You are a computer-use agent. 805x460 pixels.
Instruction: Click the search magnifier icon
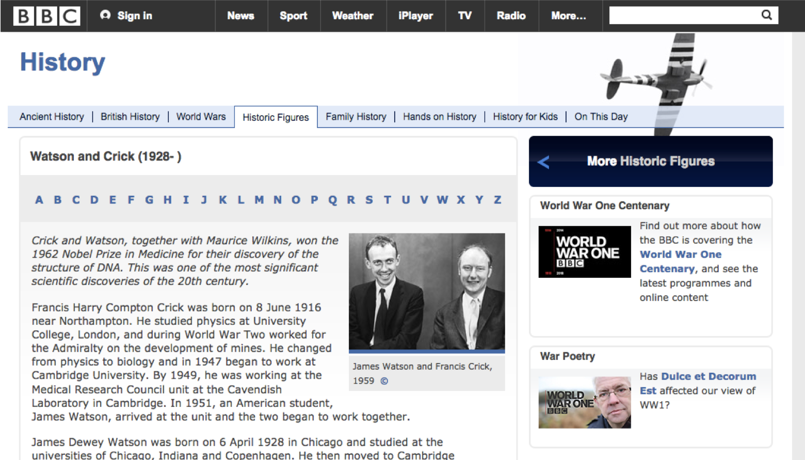coord(767,15)
